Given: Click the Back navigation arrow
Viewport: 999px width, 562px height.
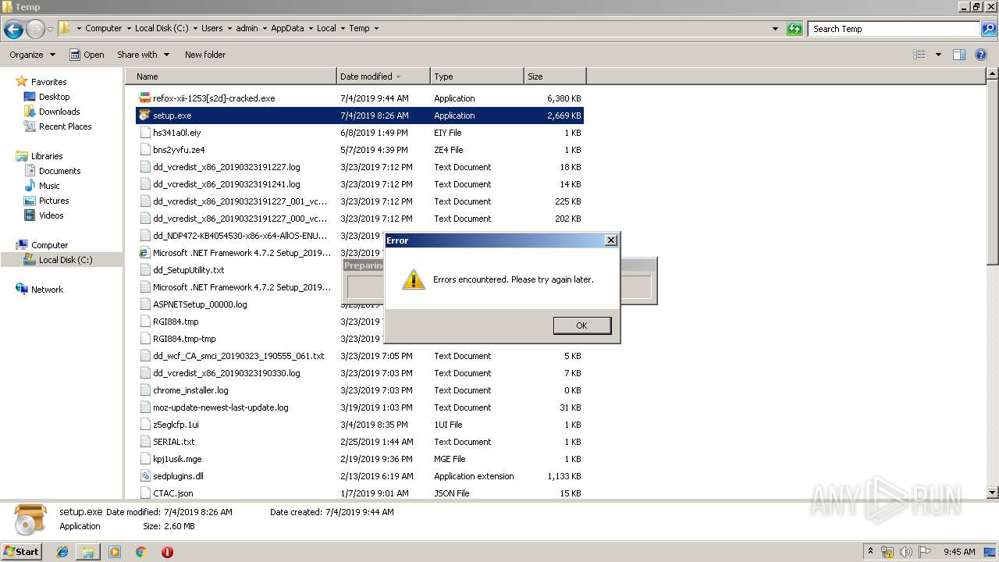Looking at the screenshot, I should point(13,30).
